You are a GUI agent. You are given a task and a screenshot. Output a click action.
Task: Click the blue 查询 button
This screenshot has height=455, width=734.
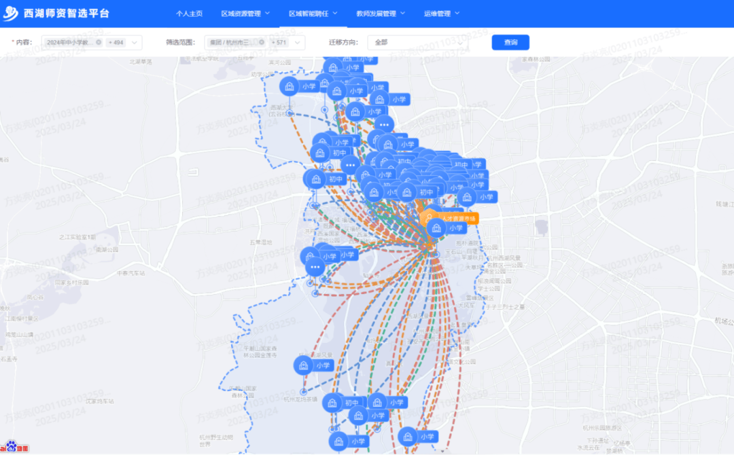(x=510, y=42)
